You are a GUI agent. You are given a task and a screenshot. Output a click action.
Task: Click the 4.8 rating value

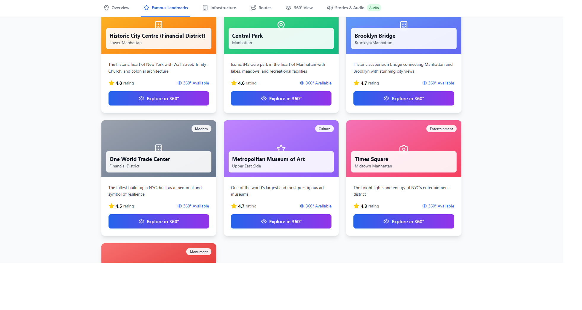point(119,83)
